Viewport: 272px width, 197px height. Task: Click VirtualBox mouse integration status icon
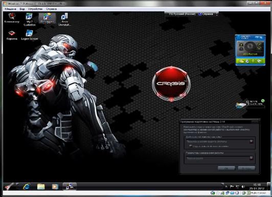244,193
